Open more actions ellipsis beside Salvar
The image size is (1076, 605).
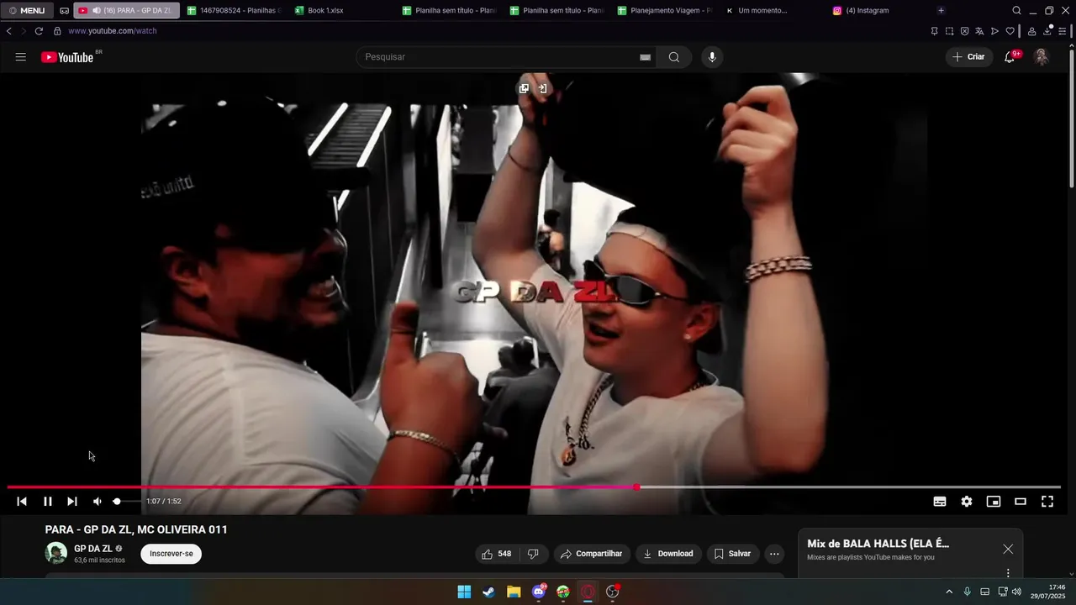774,554
